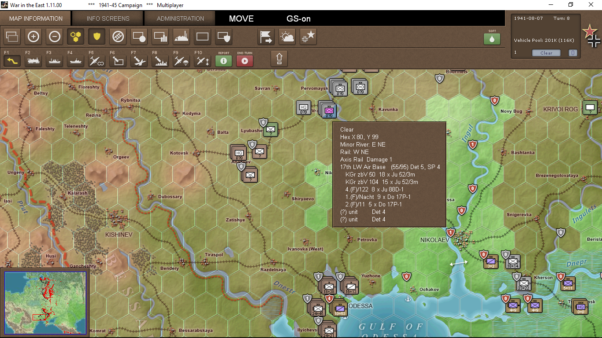
Task: Click the red End Turn button
Action: pyautogui.click(x=245, y=61)
